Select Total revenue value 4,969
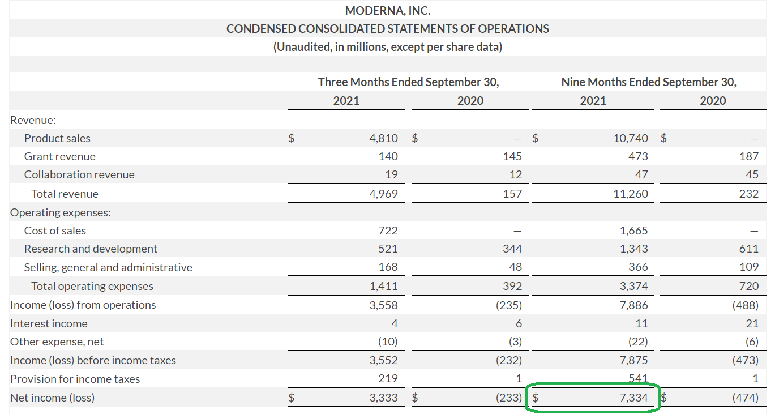Viewport: 775px width, 414px height. coord(384,194)
